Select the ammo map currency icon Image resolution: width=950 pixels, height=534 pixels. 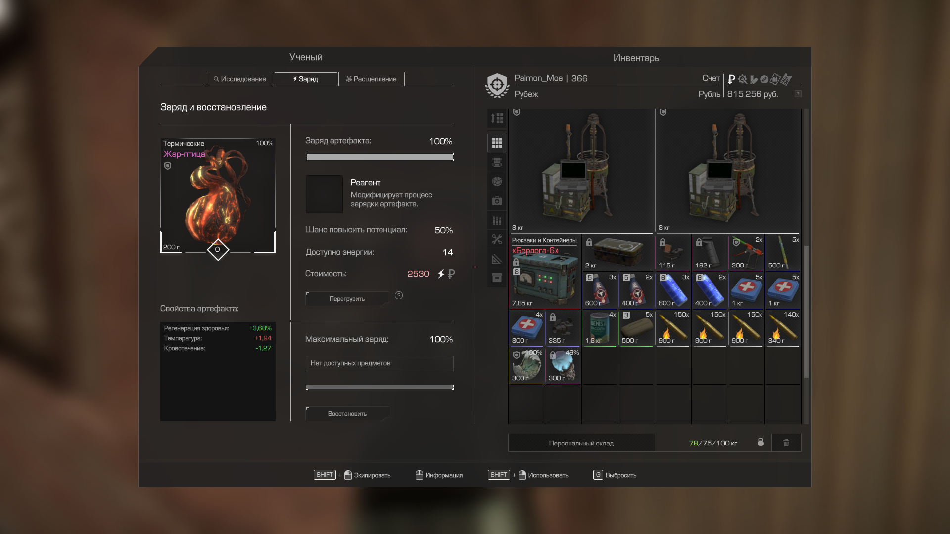(x=775, y=79)
